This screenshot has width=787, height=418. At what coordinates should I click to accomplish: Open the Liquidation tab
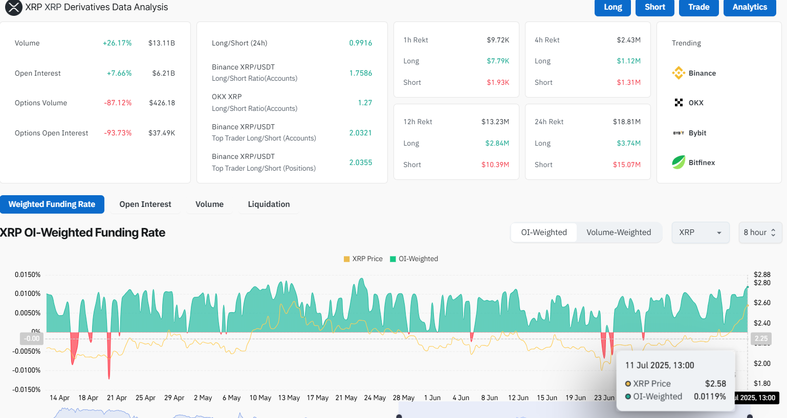click(269, 204)
